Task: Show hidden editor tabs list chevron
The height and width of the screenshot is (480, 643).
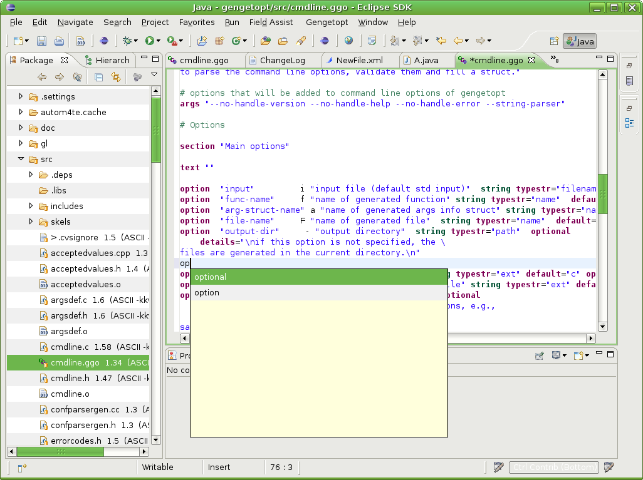Action: tap(554, 59)
